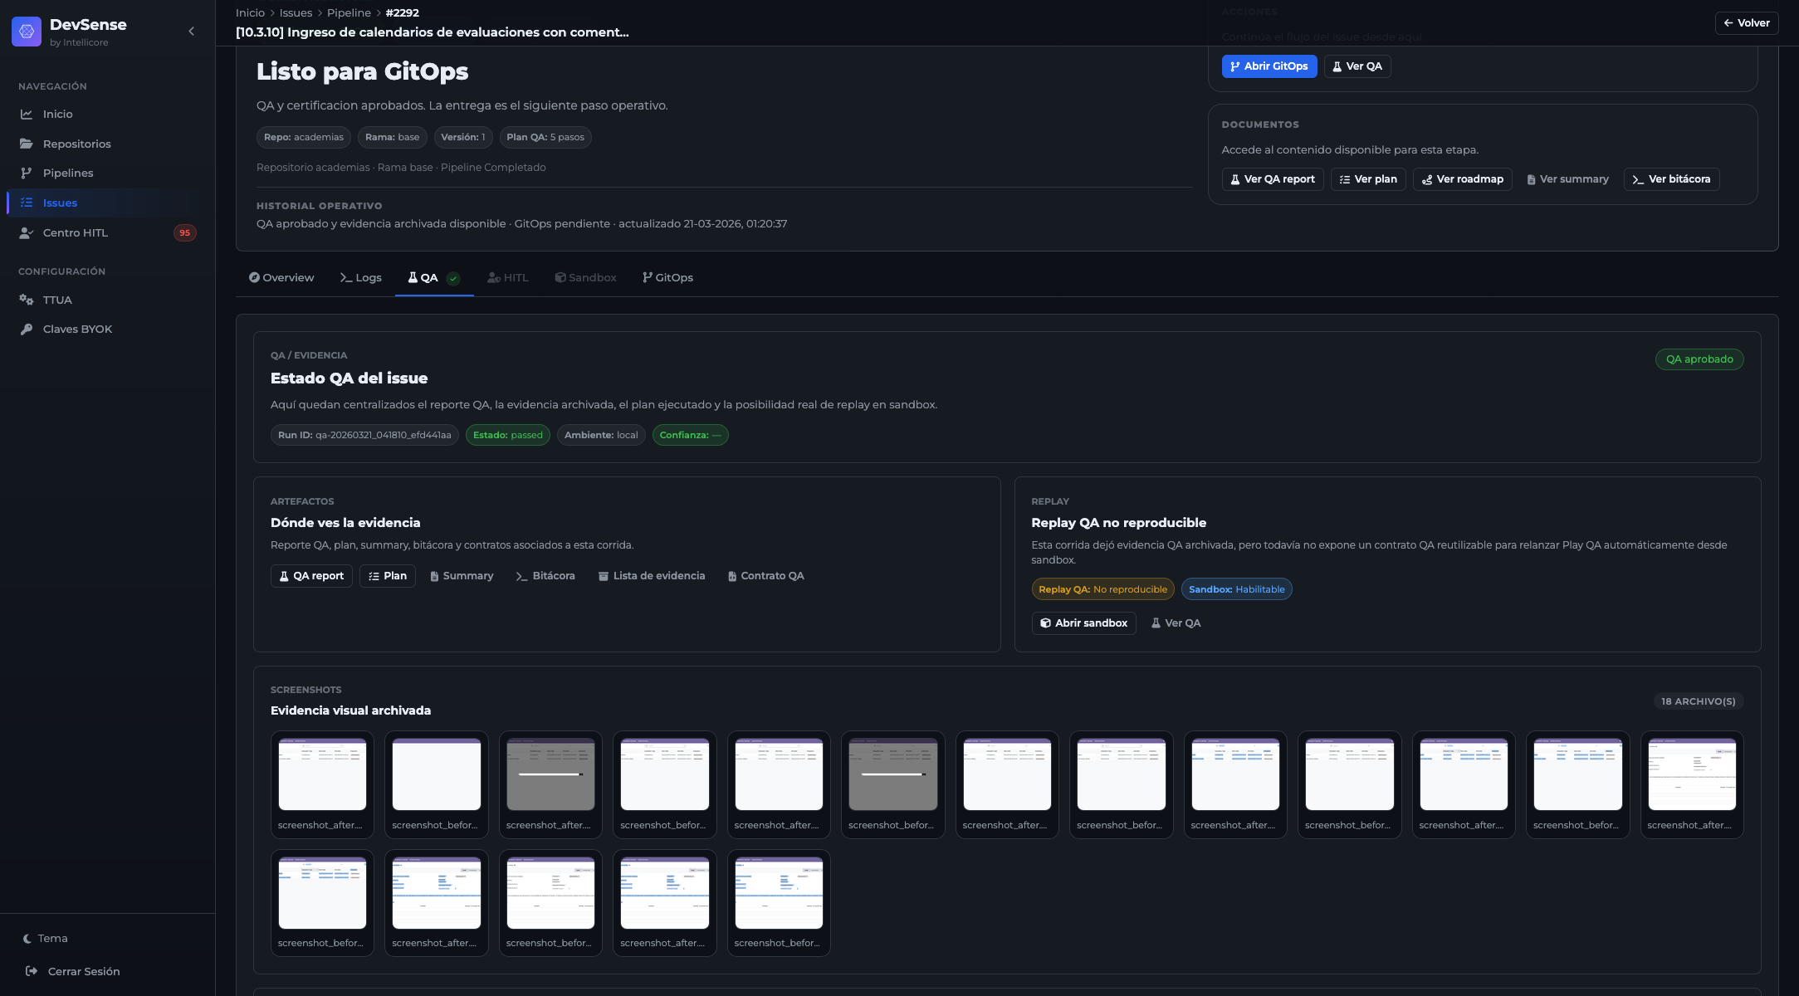Click the DevSense logo icon
This screenshot has width=1799, height=996.
(27, 32)
